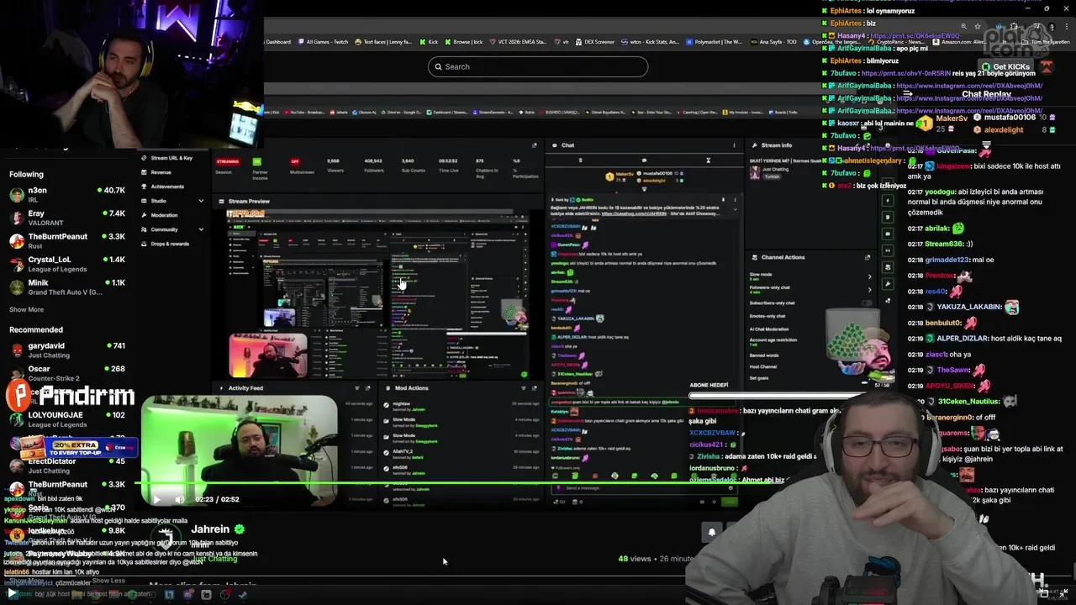The image size is (1076, 605).
Task: Open Eray's VALORANT channel
Action: coord(67,218)
